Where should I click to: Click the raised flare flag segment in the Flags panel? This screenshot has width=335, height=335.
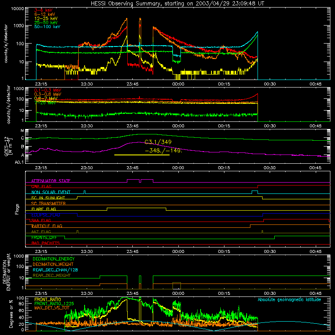pos(137,208)
